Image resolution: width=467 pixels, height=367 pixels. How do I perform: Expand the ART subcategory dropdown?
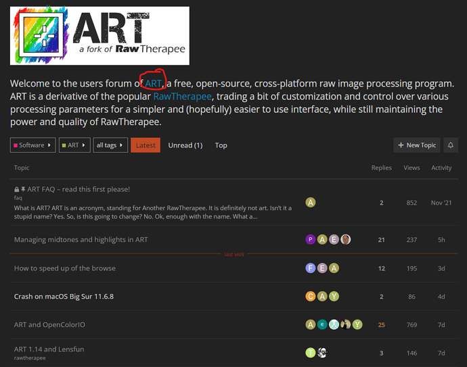pyautogui.click(x=74, y=145)
